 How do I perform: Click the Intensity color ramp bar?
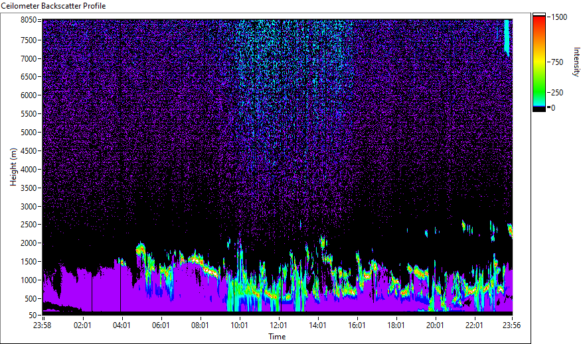point(539,62)
